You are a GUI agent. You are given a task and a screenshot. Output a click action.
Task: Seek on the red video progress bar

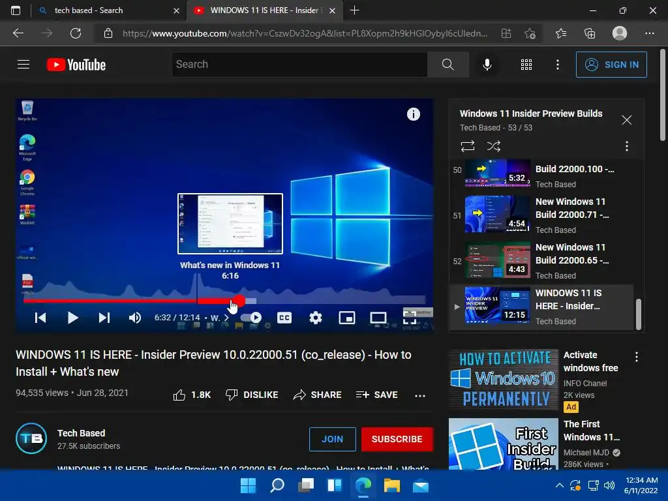click(224, 301)
